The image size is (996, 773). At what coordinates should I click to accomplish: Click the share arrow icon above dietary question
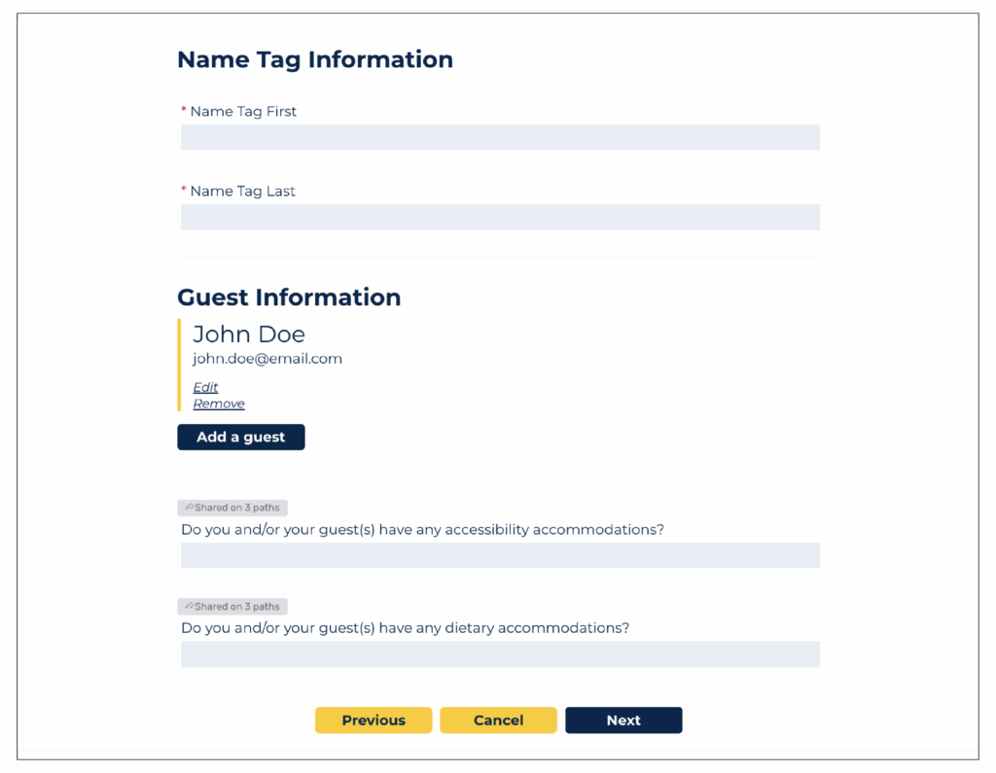coord(190,607)
